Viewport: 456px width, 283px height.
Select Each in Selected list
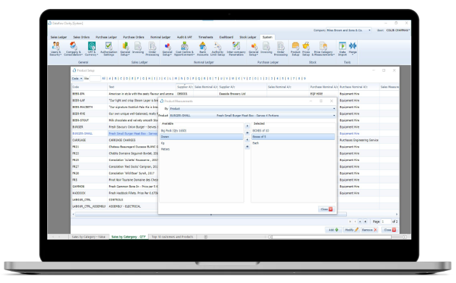[x=293, y=143]
